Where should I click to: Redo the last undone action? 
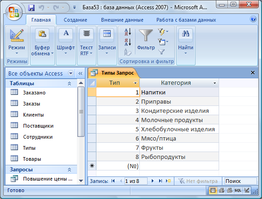tap(56, 8)
